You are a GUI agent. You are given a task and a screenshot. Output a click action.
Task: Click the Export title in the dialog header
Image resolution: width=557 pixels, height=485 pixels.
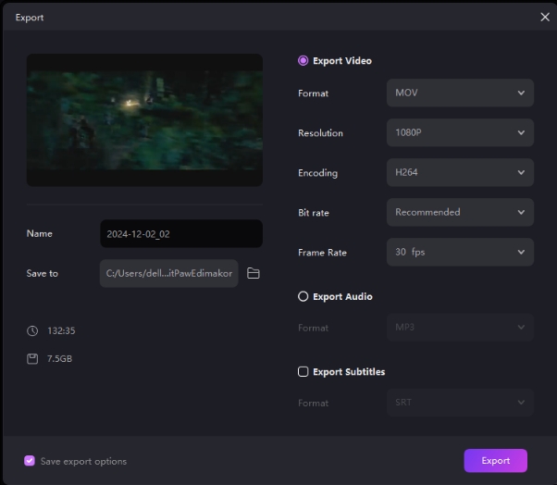(30, 18)
